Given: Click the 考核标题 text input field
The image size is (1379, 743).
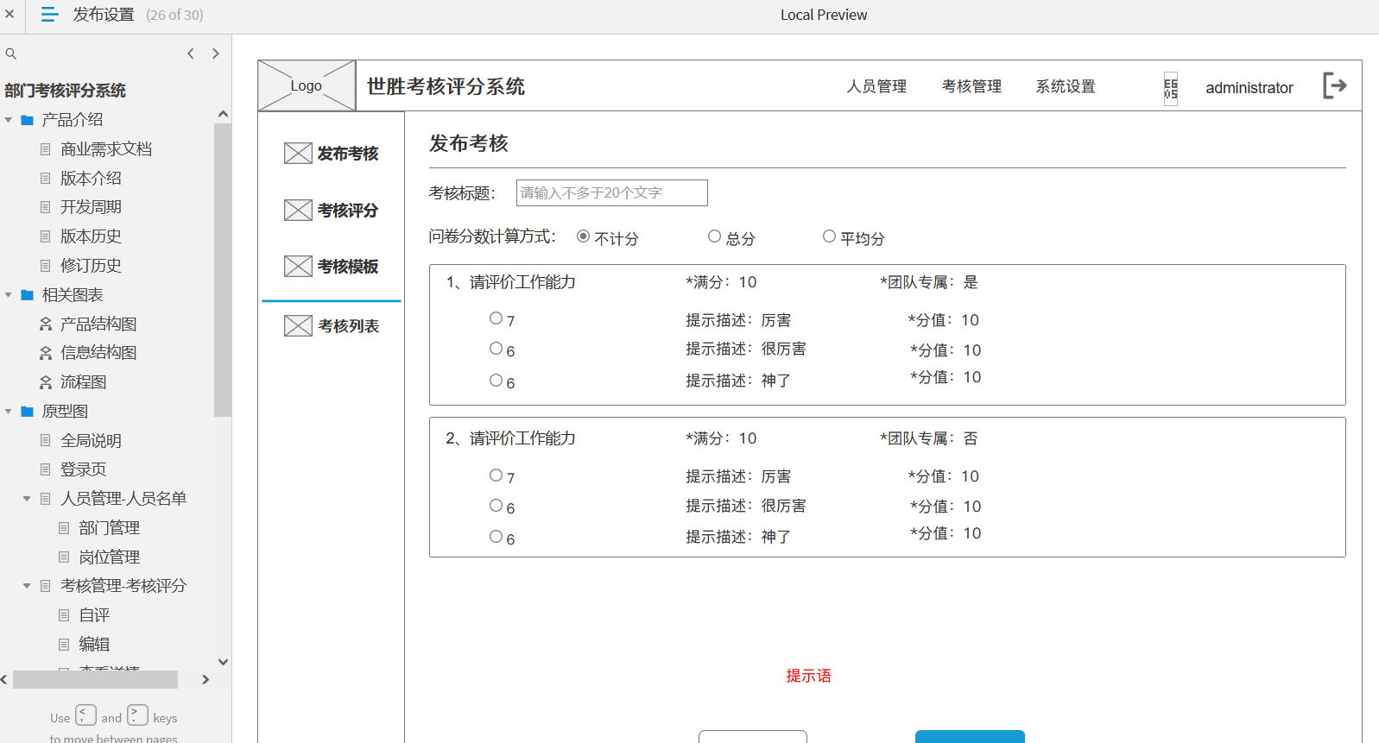Looking at the screenshot, I should [x=612, y=192].
